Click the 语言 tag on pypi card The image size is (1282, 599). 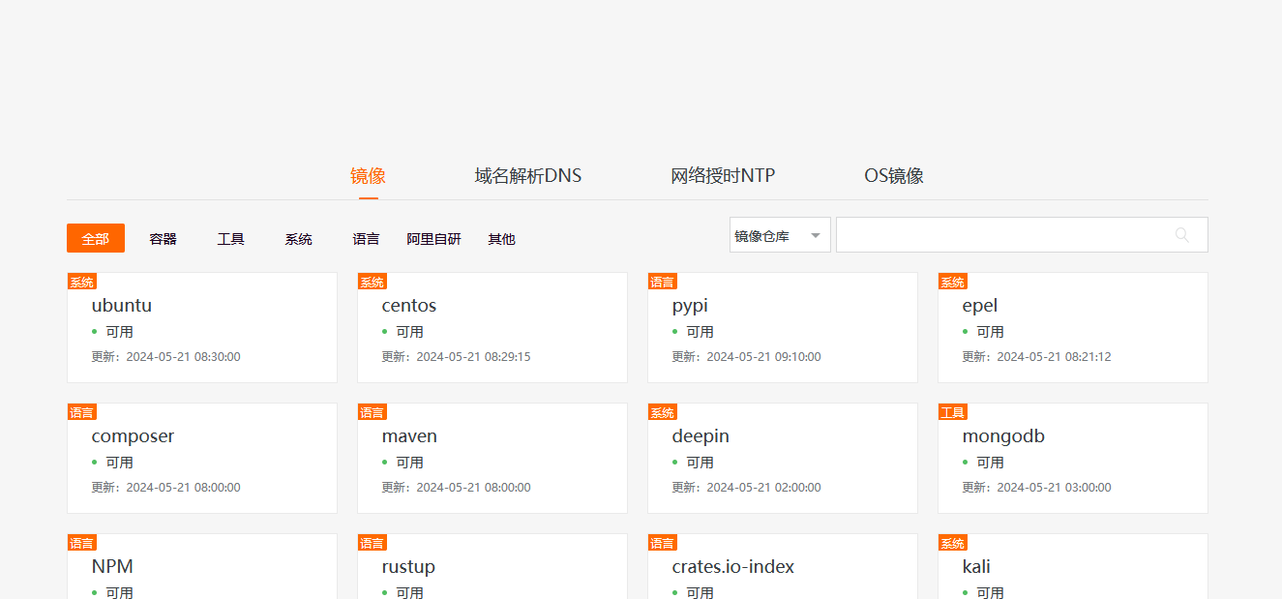pyautogui.click(x=663, y=282)
